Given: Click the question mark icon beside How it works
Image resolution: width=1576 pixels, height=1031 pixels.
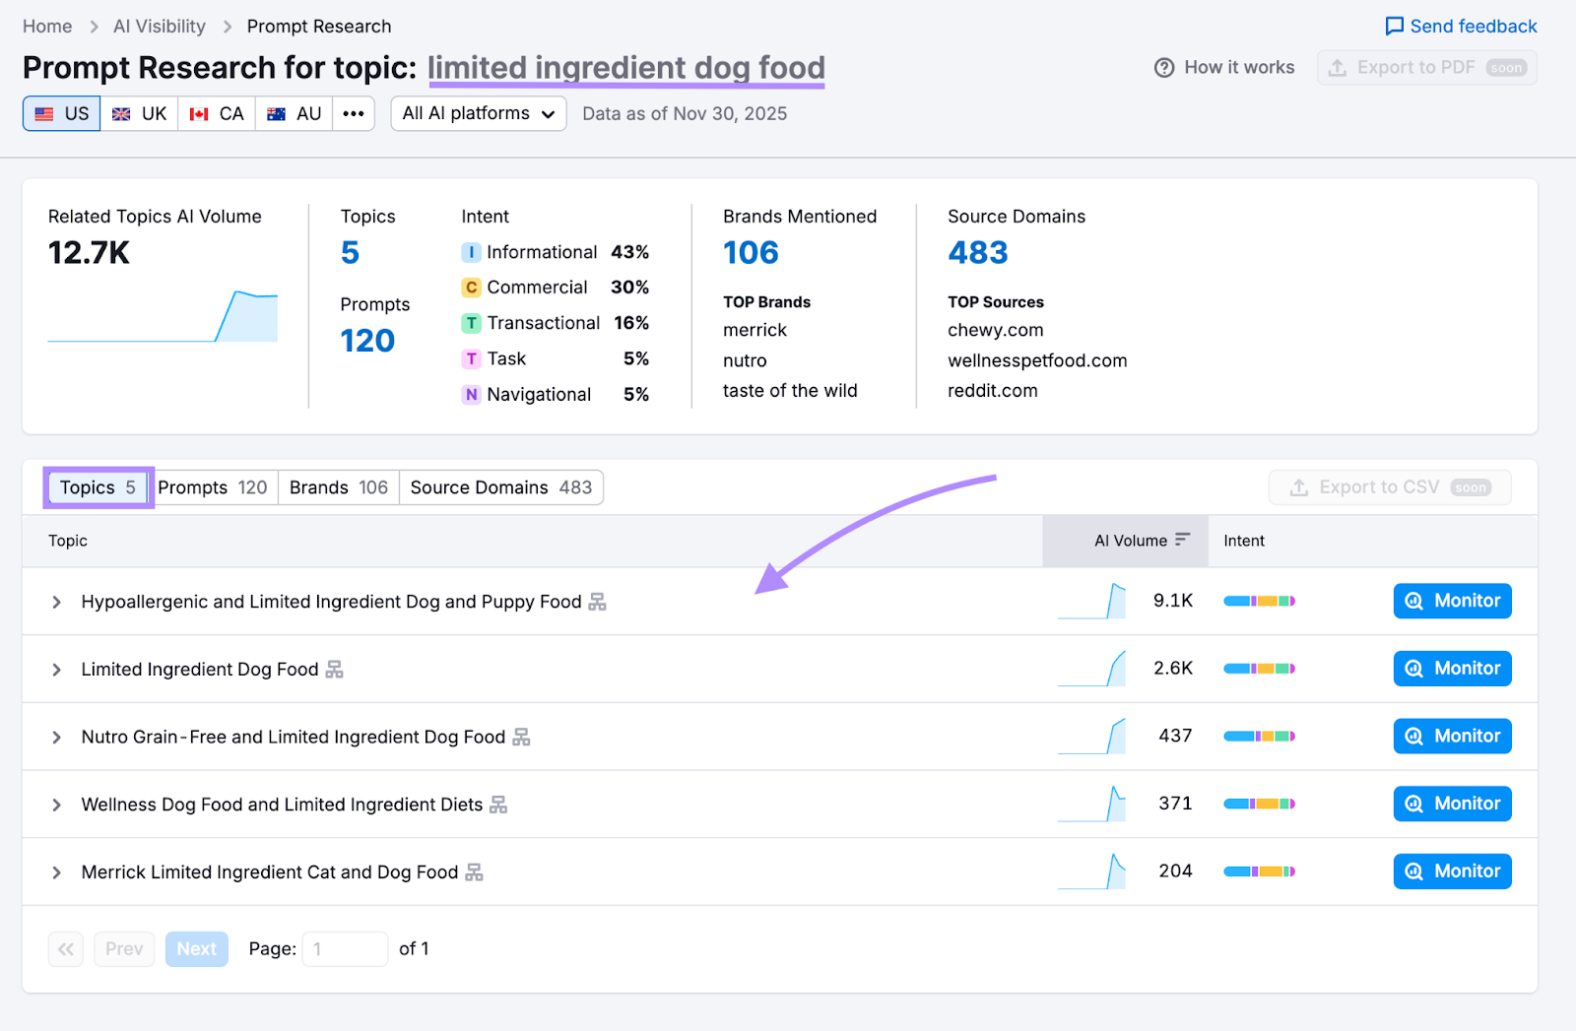Looking at the screenshot, I should point(1165,67).
